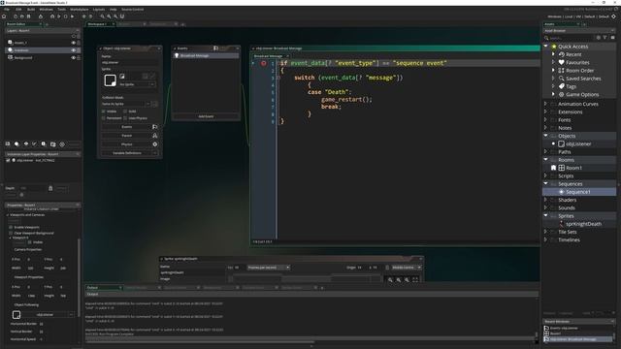The height and width of the screenshot is (349, 621).
Task: Open the sprite selection dropdown in the object editor
Action: tap(137, 84)
